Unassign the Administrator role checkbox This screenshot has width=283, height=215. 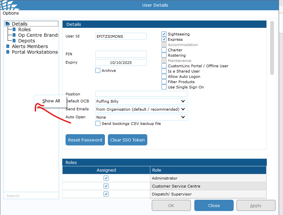coord(106,178)
